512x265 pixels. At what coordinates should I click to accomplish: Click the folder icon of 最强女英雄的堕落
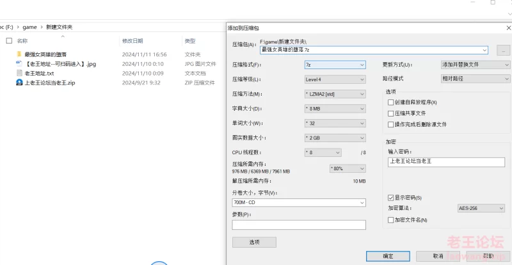[19, 54]
